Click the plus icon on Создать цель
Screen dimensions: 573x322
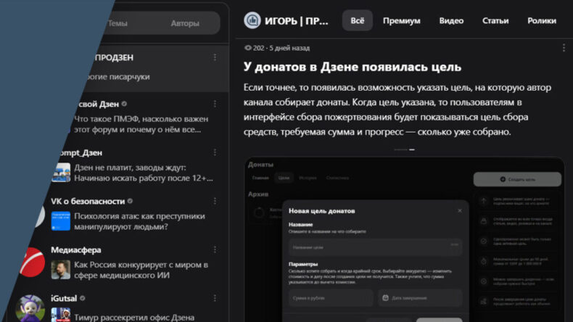503,179
